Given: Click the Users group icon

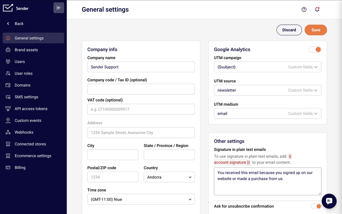Looking at the screenshot, I should 8,62.
